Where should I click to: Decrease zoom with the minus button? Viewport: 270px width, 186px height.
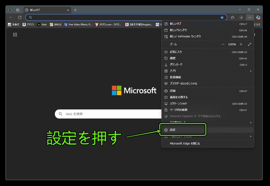(x=223, y=44)
